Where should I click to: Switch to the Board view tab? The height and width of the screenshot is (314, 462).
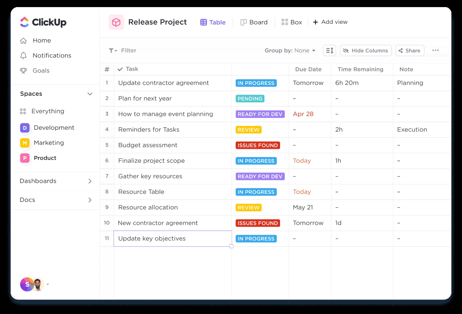pos(254,22)
